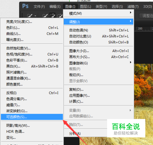Open the 选择(S) menu
Screen dimensions: 153x145
[117, 7]
